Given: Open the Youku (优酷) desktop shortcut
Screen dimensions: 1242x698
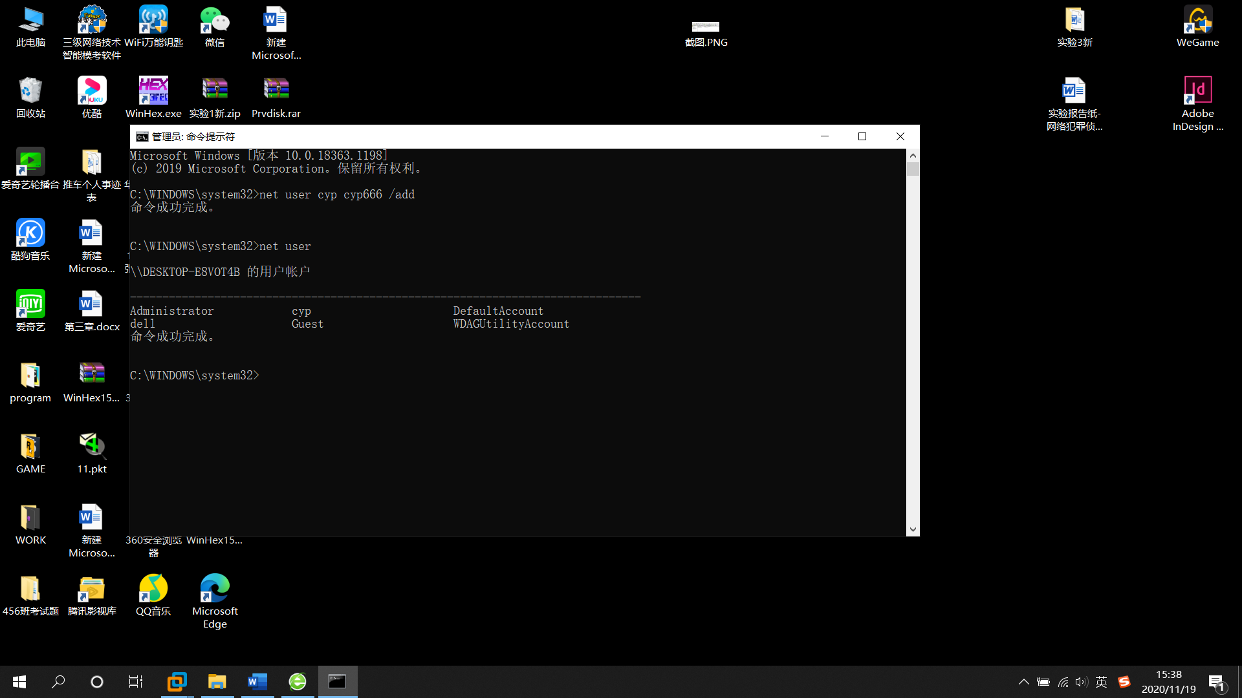Looking at the screenshot, I should (92, 90).
